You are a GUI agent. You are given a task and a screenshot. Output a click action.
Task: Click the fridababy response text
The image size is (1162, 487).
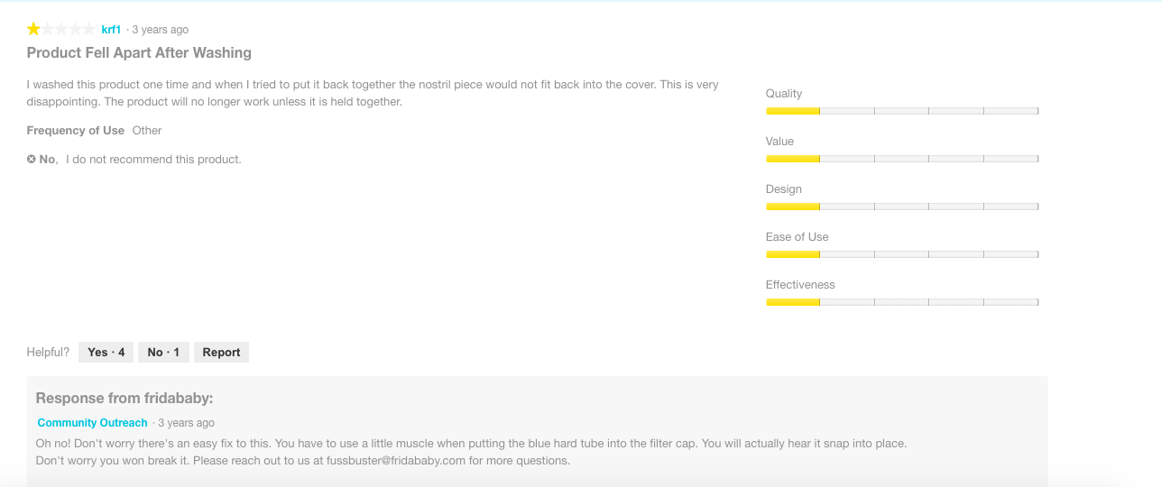coord(469,452)
